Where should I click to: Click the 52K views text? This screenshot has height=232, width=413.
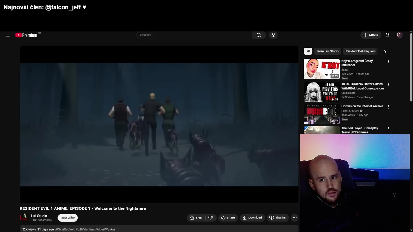29,229
